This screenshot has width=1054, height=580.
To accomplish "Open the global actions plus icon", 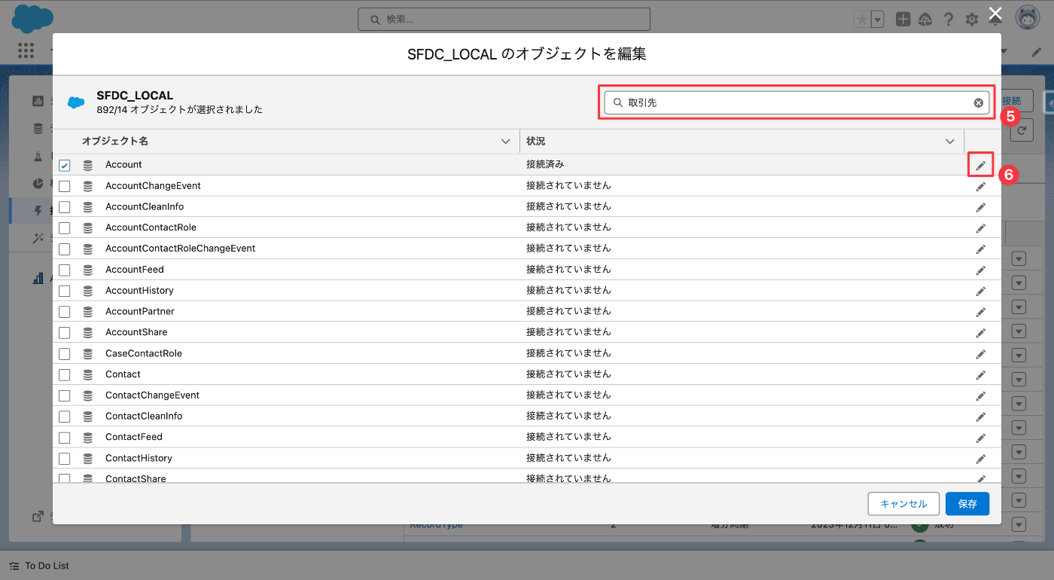I will click(903, 20).
